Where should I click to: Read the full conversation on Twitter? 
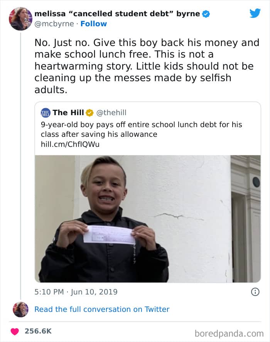[x=102, y=309]
